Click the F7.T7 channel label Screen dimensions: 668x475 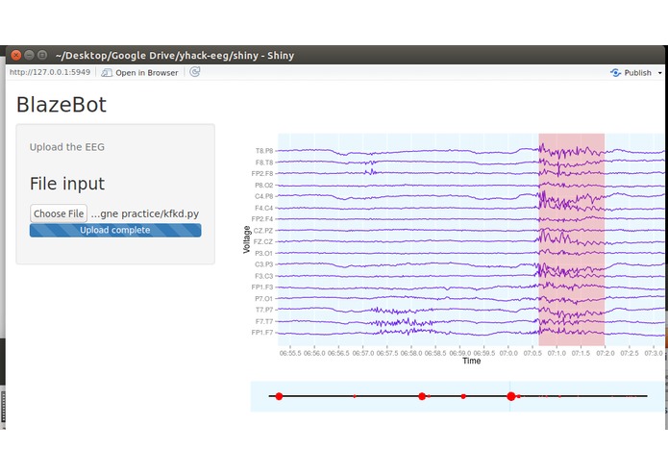pos(264,321)
